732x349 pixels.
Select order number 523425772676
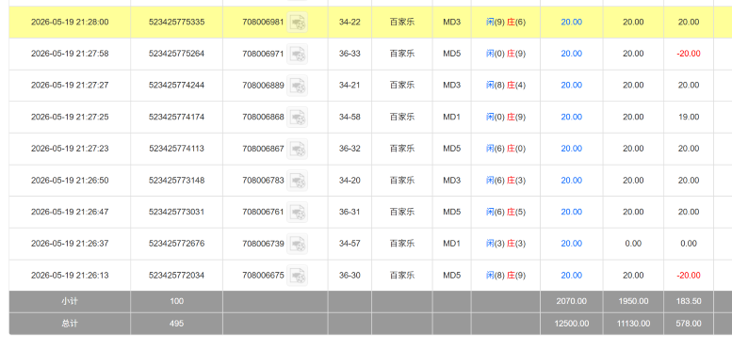(176, 244)
